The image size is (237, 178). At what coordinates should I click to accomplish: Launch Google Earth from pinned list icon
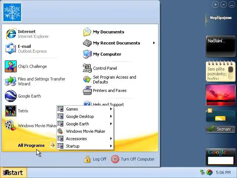coord(11,96)
